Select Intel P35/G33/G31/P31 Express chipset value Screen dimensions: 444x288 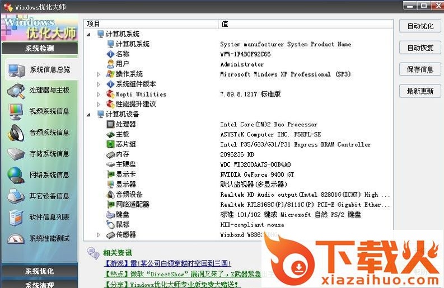(x=295, y=144)
